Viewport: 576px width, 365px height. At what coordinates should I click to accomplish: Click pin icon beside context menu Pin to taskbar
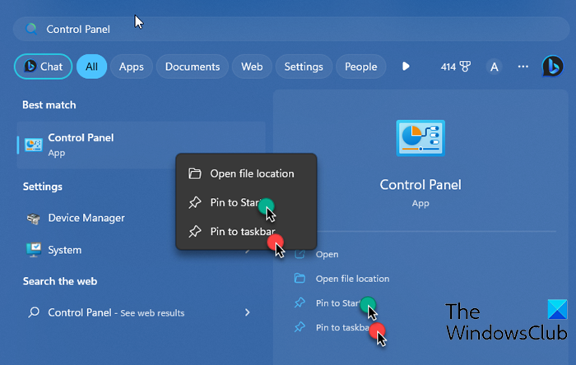point(195,232)
